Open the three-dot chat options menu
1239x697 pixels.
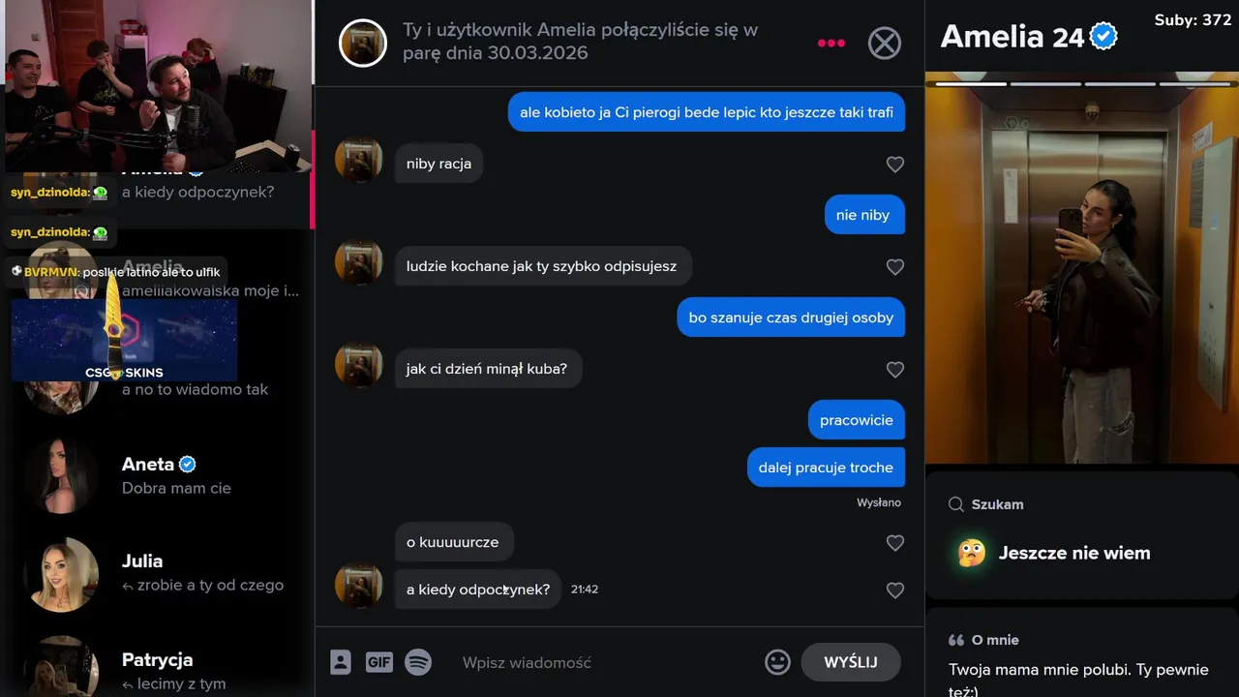pos(831,43)
